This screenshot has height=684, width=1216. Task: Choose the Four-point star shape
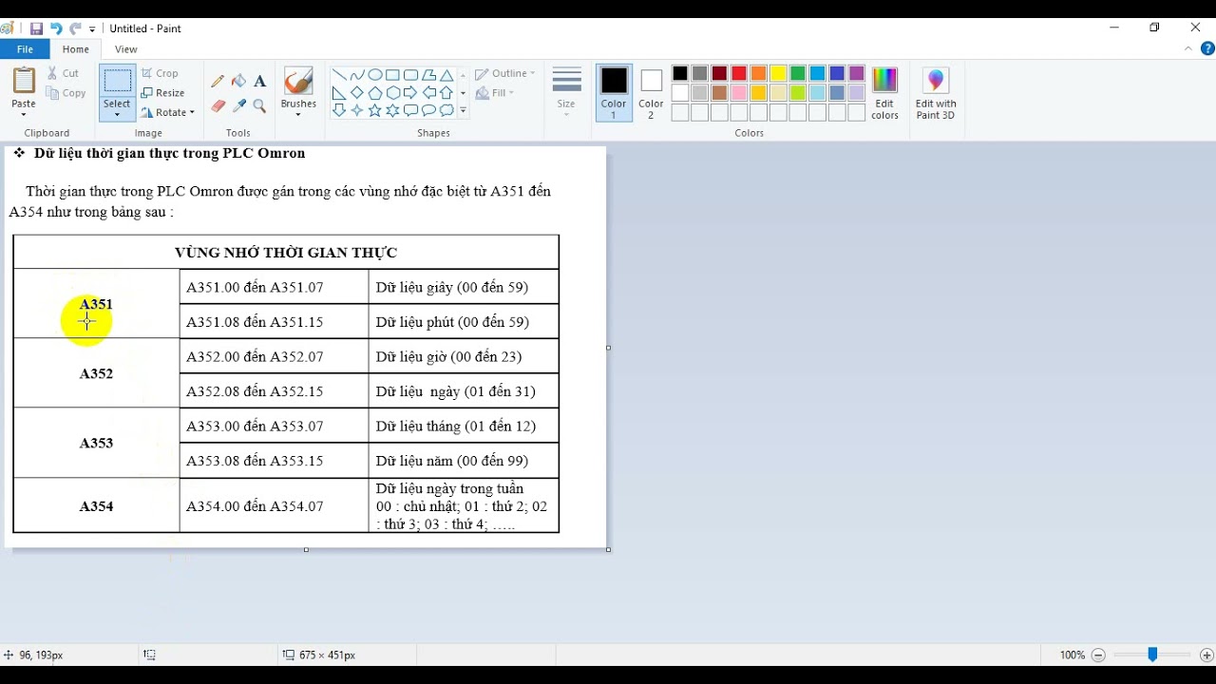pos(357,110)
